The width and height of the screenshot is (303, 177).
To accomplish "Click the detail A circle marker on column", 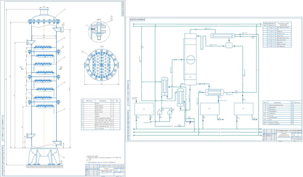I will [x=58, y=52].
